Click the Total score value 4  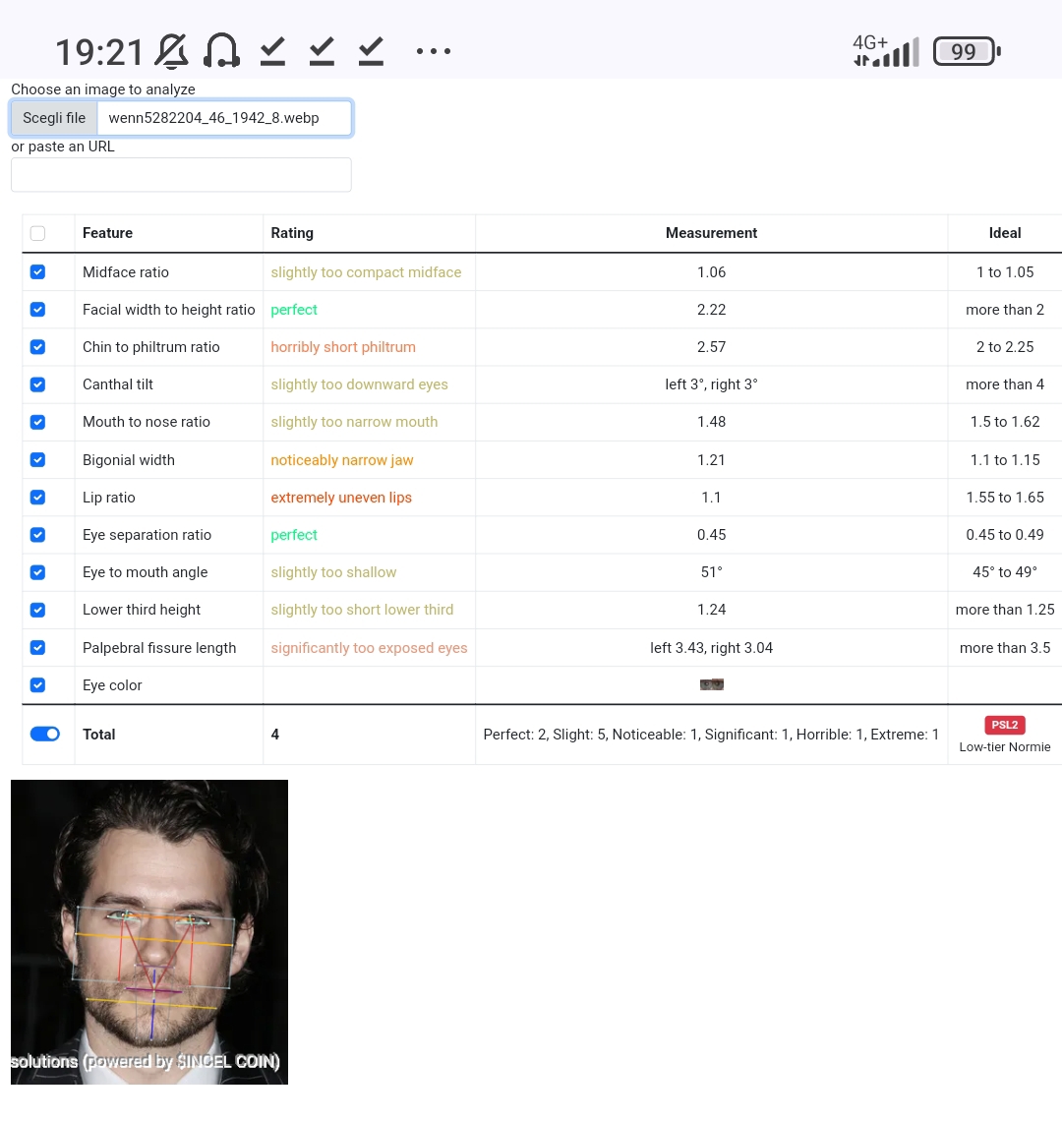pos(275,735)
